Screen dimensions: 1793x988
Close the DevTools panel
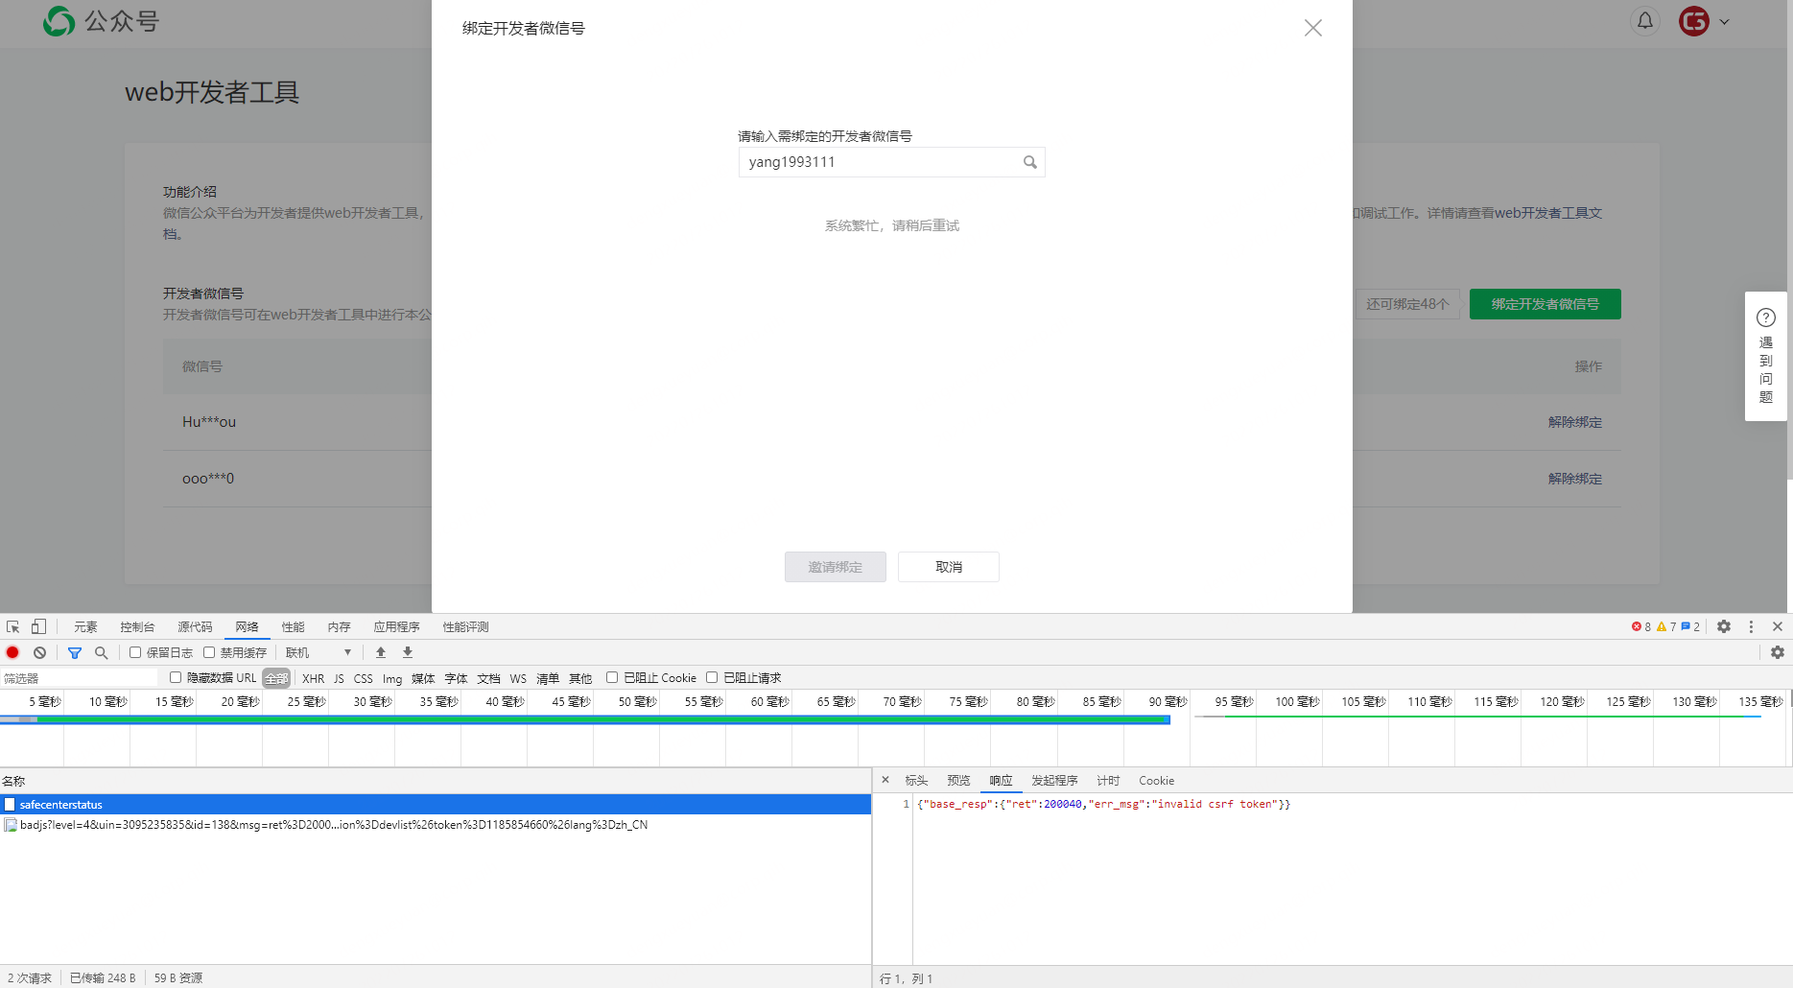pyautogui.click(x=1778, y=626)
